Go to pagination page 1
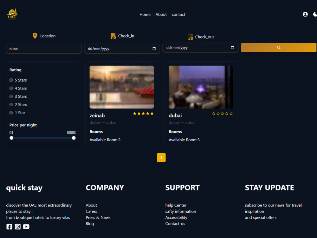The image size is (317, 238). pyautogui.click(x=161, y=157)
